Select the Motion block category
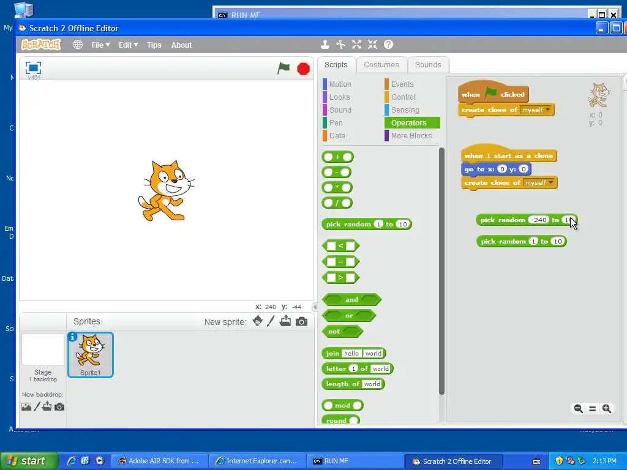This screenshot has height=470, width=627. (x=340, y=84)
